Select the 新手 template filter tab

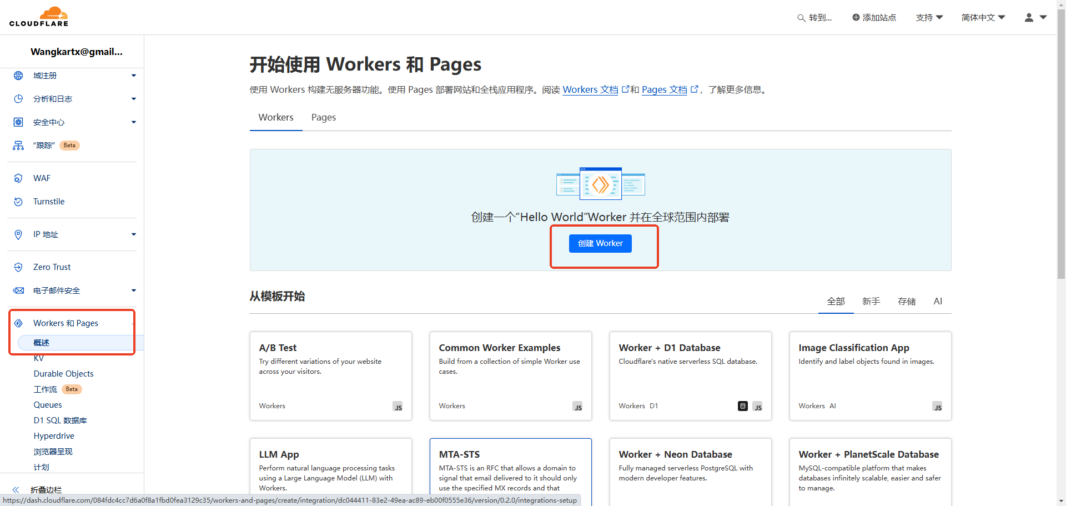pyautogui.click(x=871, y=301)
